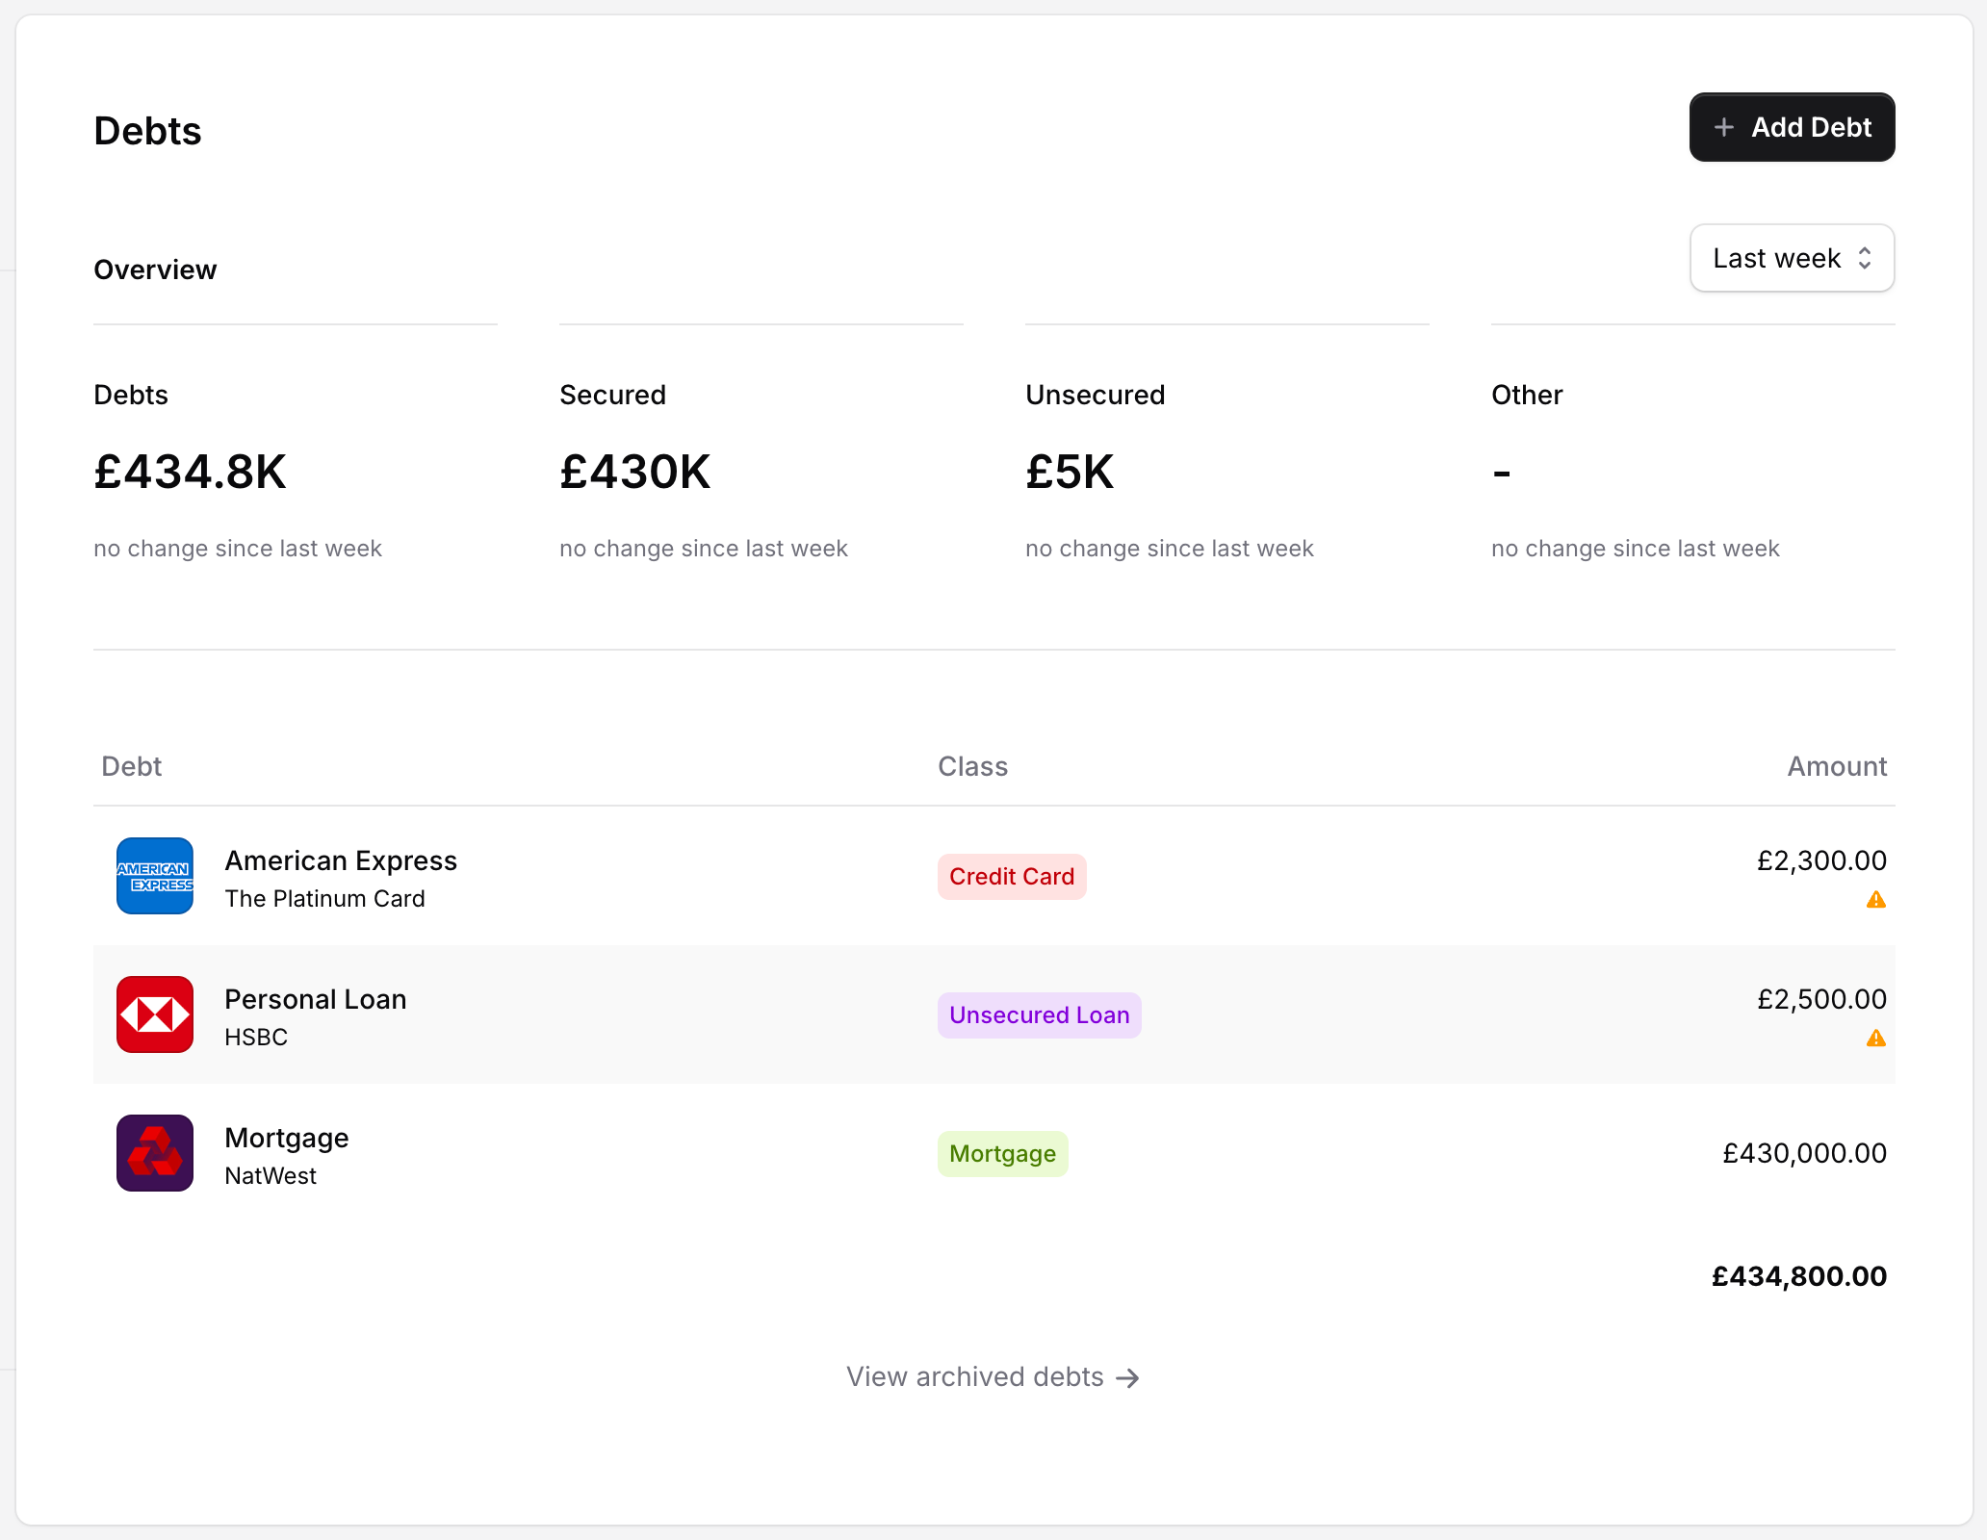This screenshot has height=1540, width=1987.
Task: Select the Credit Card class badge
Action: click(x=1011, y=877)
